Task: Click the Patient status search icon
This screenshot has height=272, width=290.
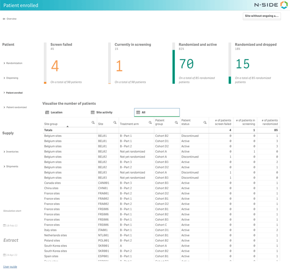Action: (x=205, y=122)
